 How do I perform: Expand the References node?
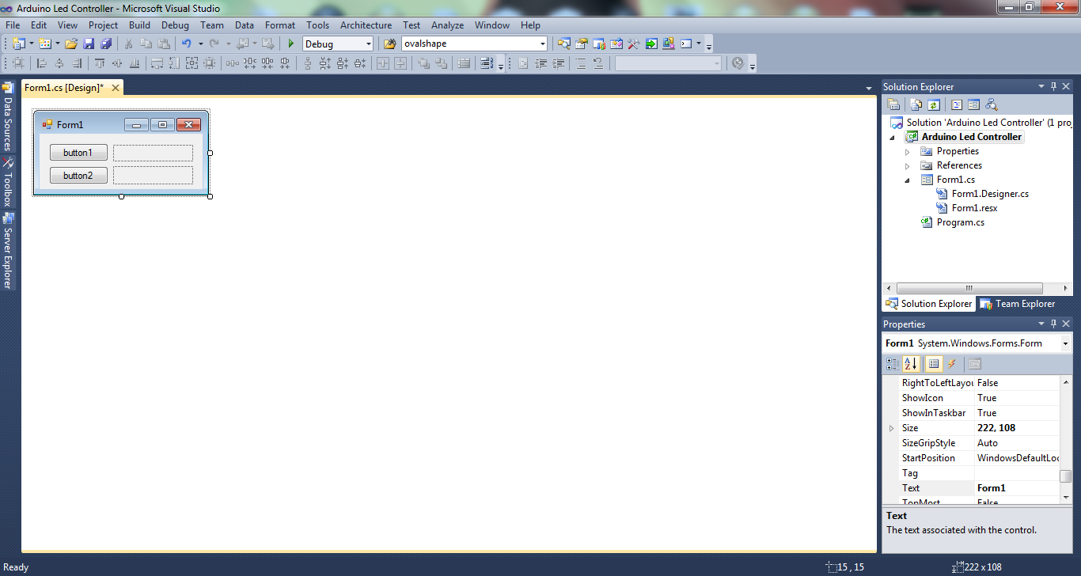908,166
